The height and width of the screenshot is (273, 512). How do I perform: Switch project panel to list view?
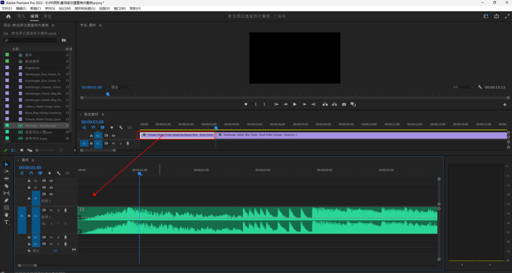tap(13, 150)
